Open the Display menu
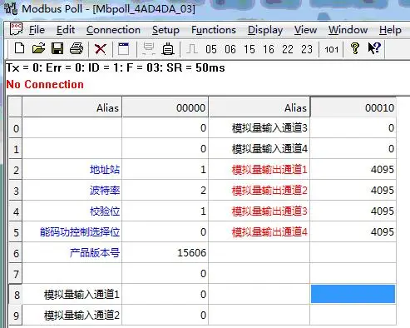Viewport: 410px width, 328px height. pos(265,30)
